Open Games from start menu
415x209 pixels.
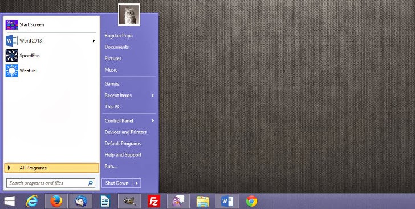click(x=112, y=84)
